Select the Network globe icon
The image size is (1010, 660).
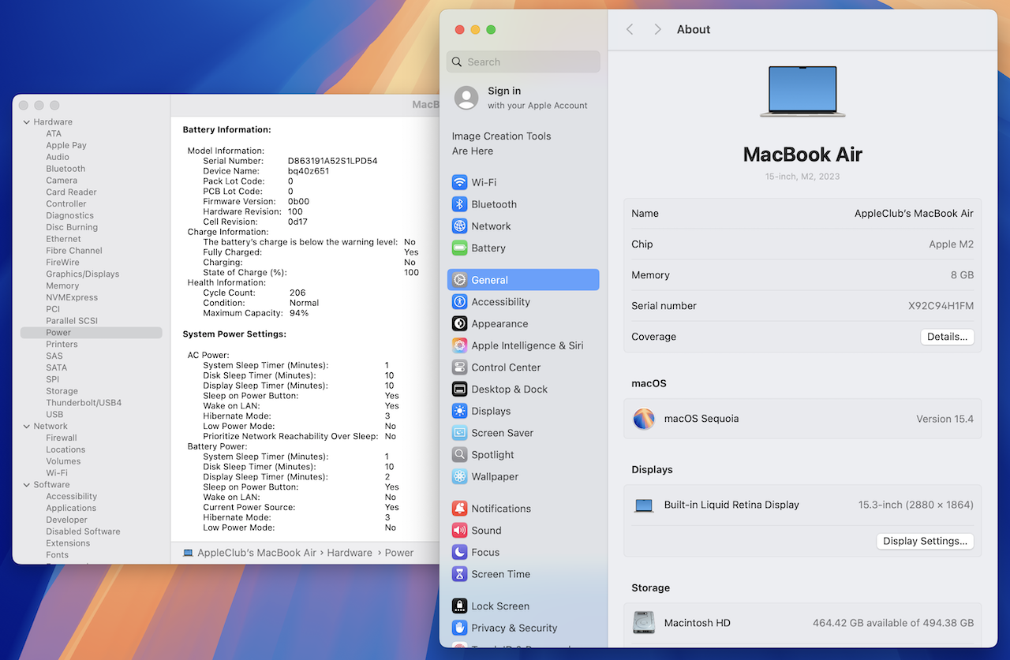[x=459, y=226]
